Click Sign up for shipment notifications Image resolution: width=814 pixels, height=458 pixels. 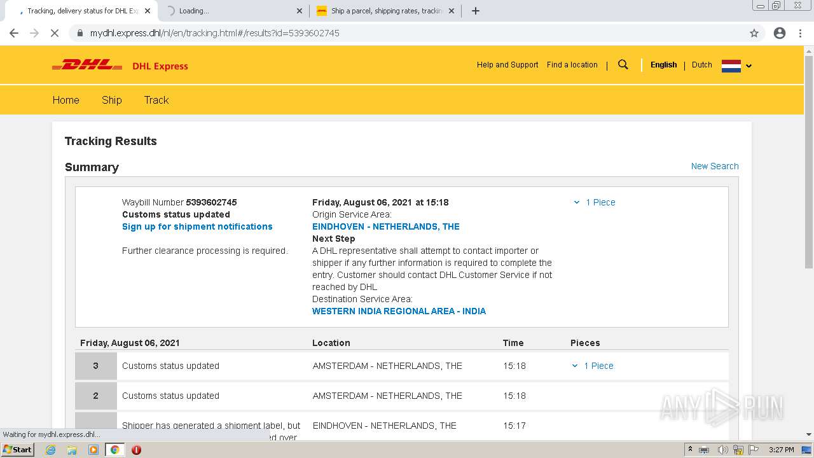click(x=197, y=226)
